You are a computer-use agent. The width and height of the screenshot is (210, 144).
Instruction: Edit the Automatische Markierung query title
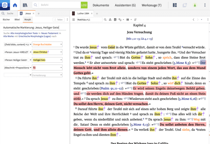click(35, 28)
